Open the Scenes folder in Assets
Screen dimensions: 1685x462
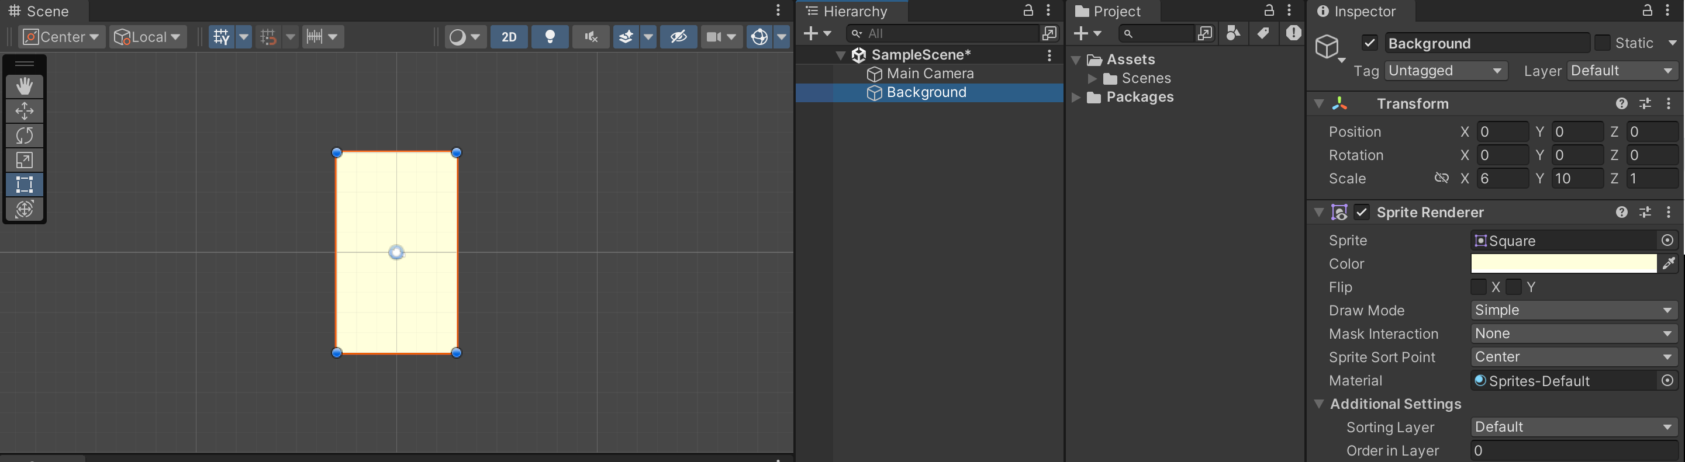[1145, 78]
